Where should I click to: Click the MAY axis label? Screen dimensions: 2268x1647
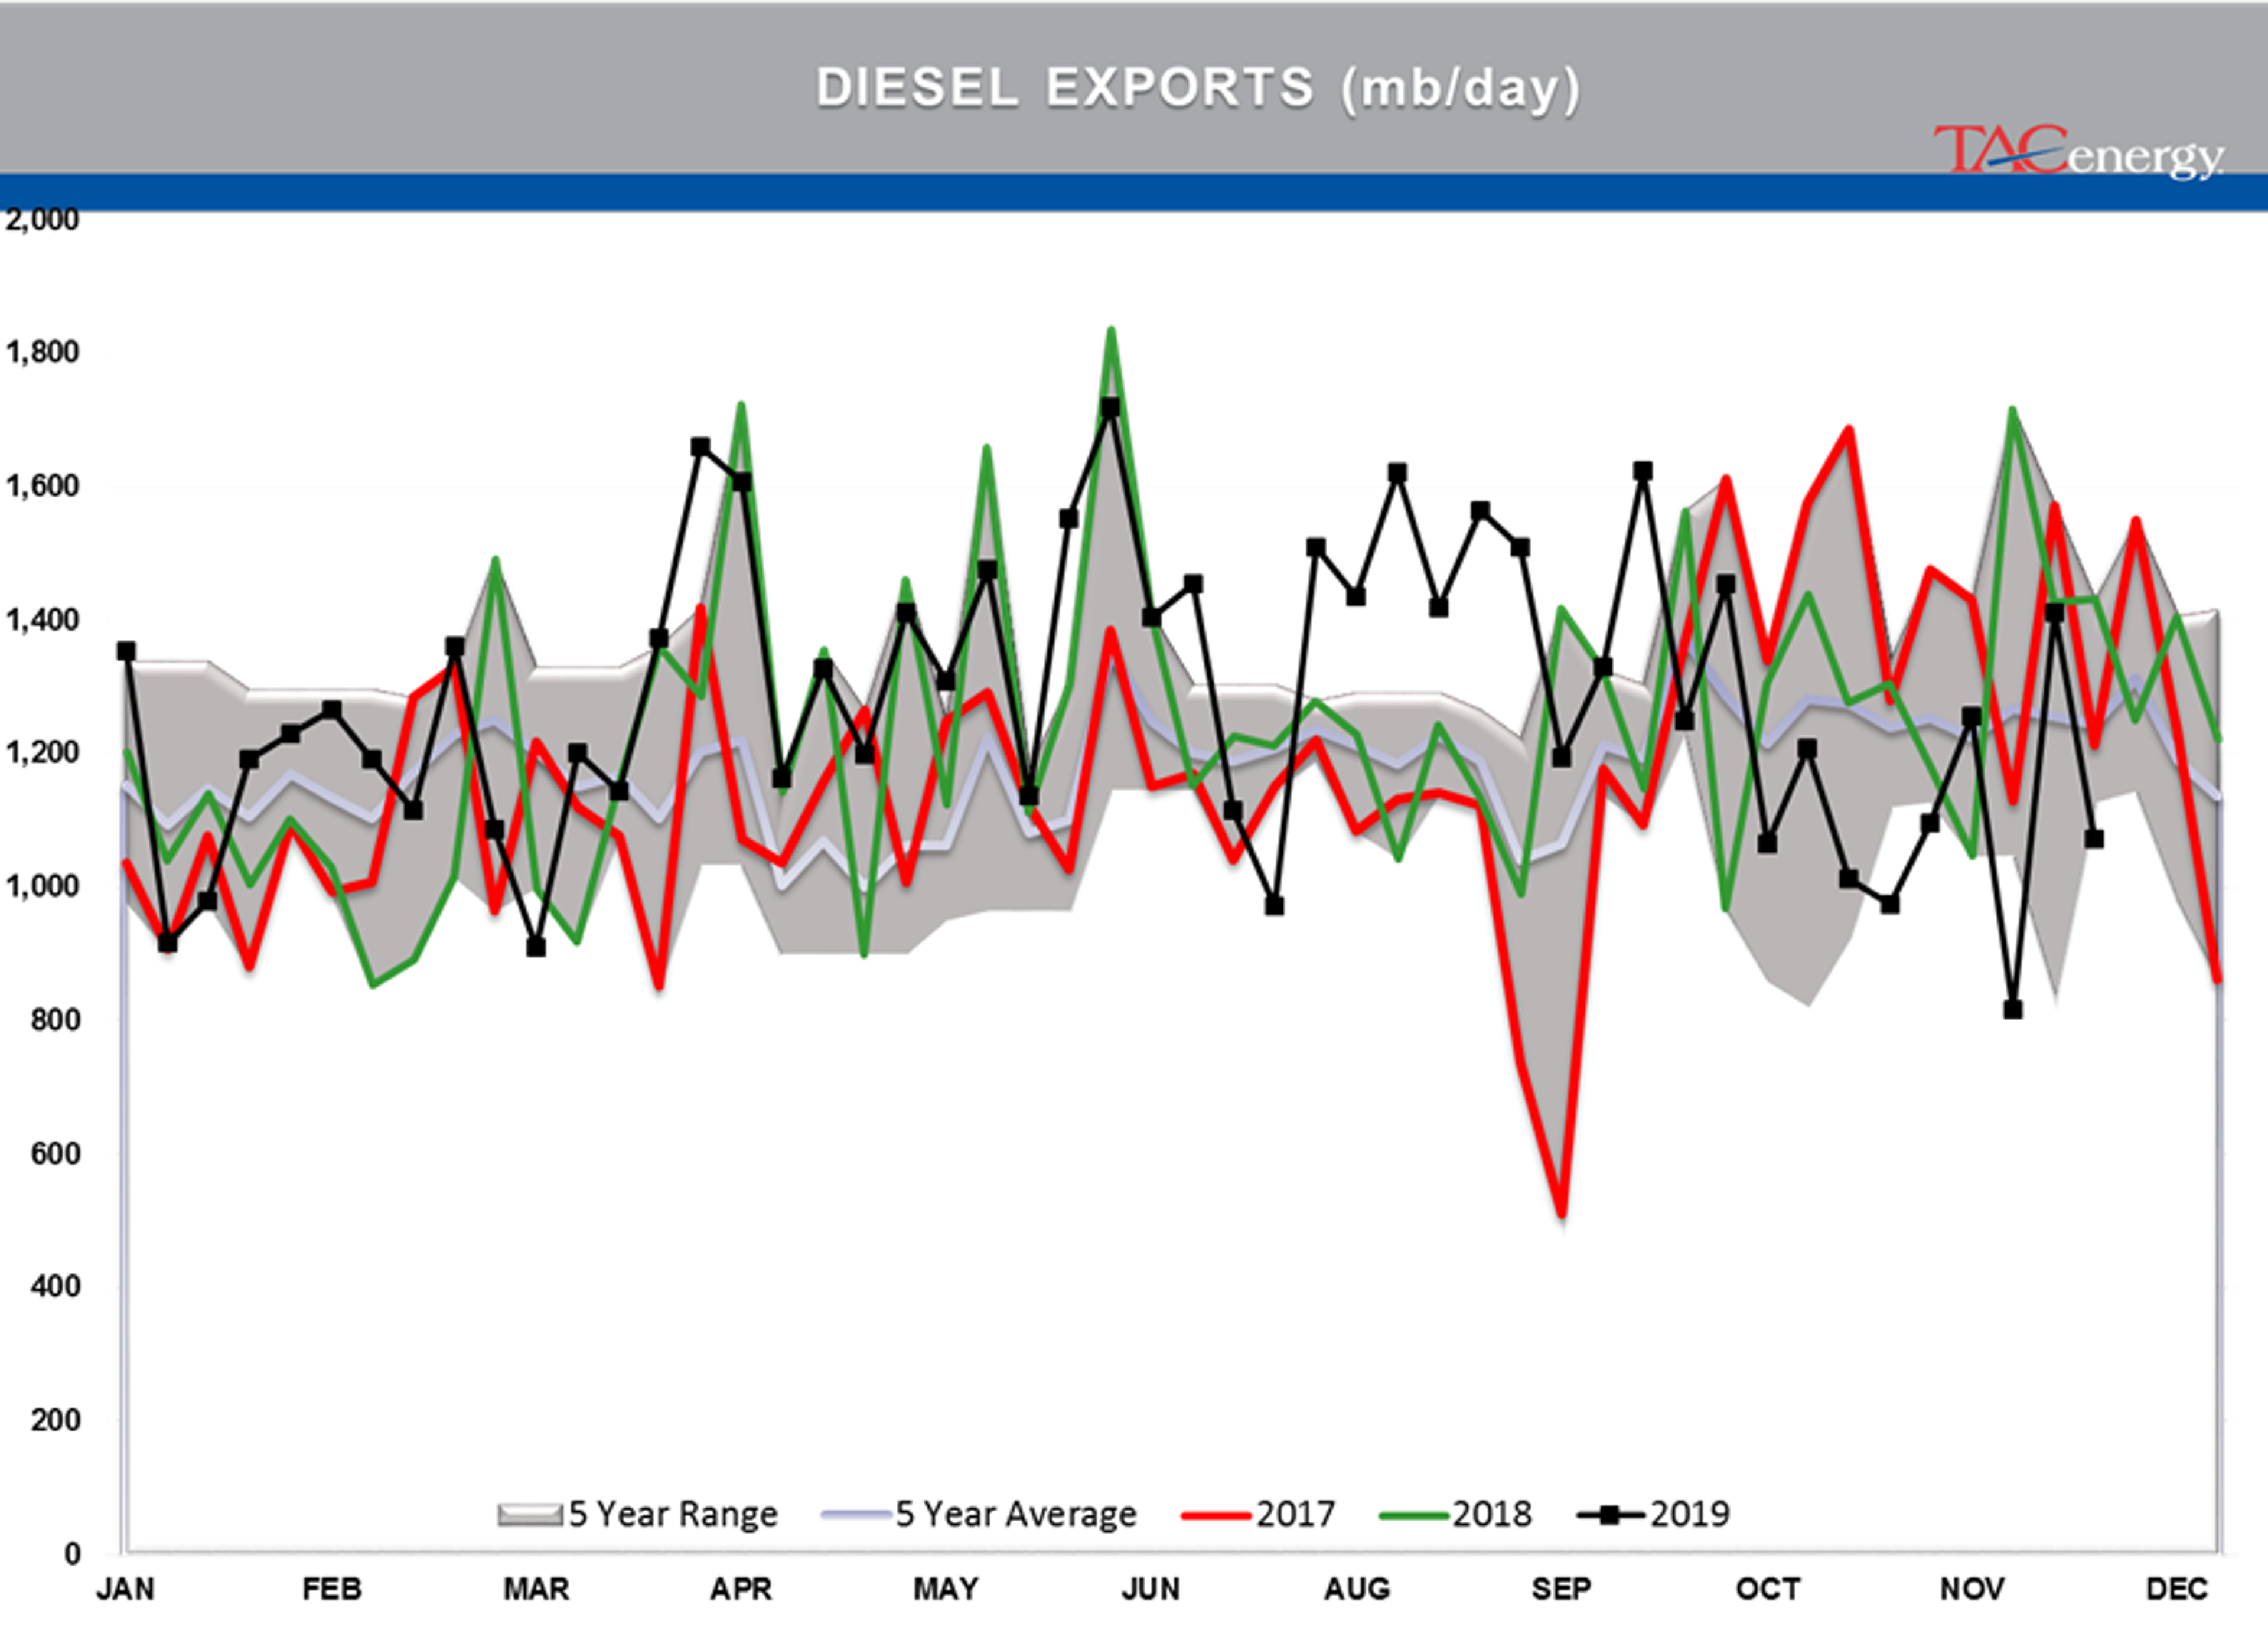946,1589
